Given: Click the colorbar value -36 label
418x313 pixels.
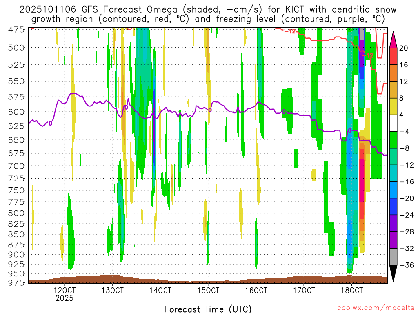Looking at the screenshot, I should click(407, 265).
